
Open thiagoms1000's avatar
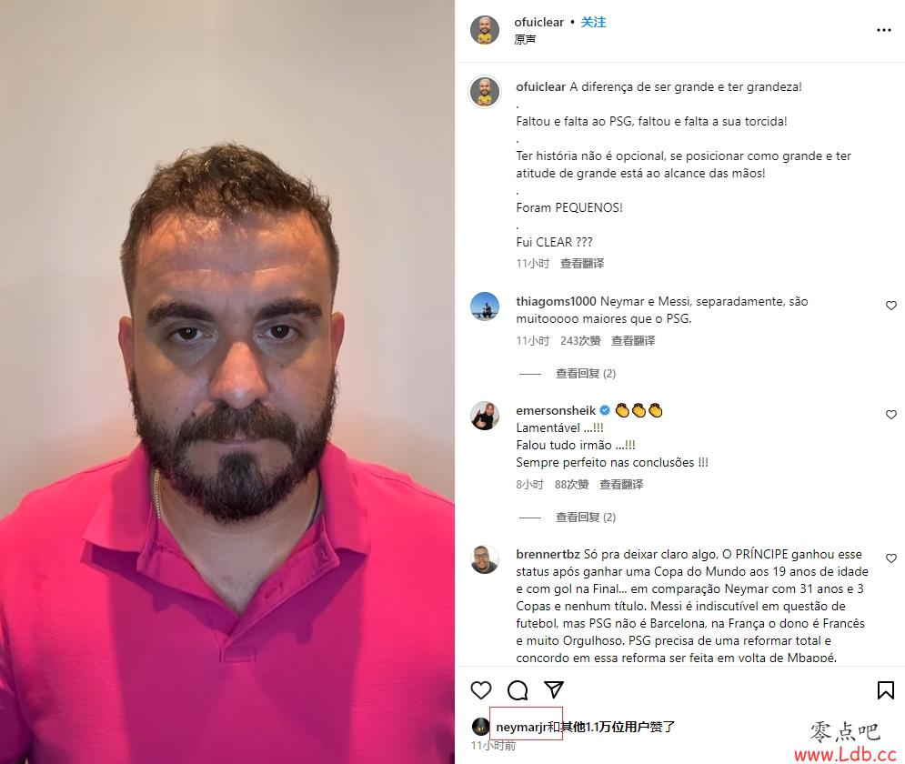pos(485,307)
